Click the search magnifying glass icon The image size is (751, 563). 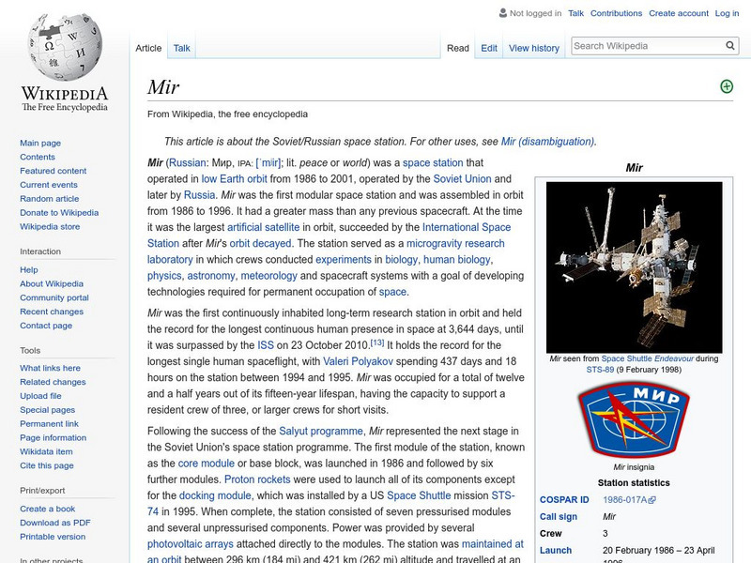730,44
